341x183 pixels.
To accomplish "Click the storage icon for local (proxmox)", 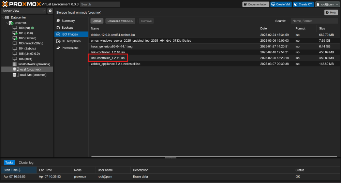I will [16, 69].
